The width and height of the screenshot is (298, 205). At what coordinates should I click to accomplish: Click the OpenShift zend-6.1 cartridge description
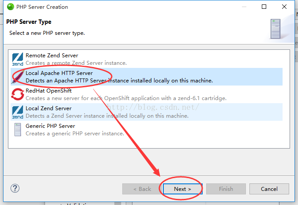[126, 98]
